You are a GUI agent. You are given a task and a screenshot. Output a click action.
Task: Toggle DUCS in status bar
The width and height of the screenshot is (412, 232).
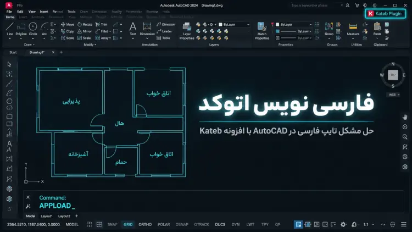click(x=220, y=224)
